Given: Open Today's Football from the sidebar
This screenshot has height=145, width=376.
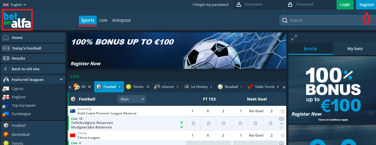Looking at the screenshot, I should point(33,48).
